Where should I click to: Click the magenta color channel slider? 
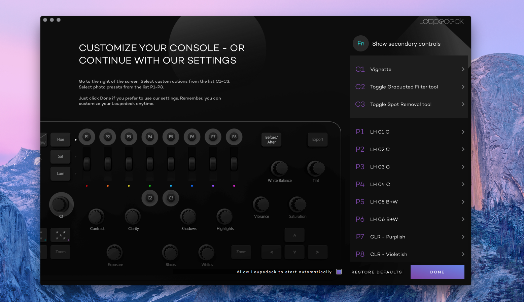[x=234, y=164]
